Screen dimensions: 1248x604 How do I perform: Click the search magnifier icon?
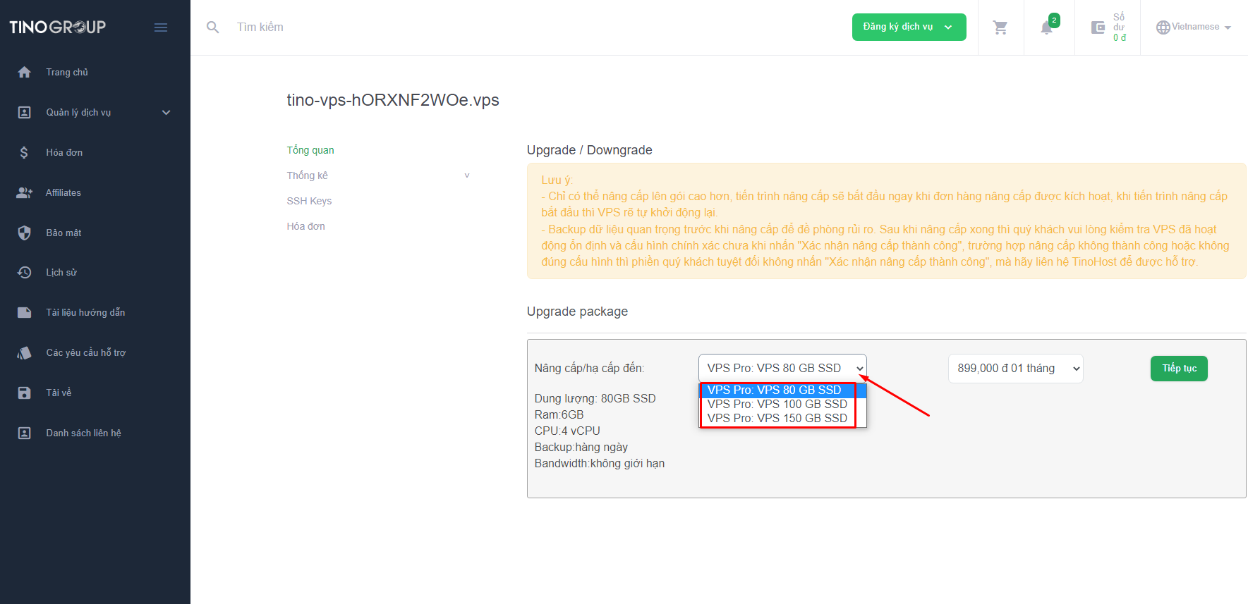(x=212, y=27)
